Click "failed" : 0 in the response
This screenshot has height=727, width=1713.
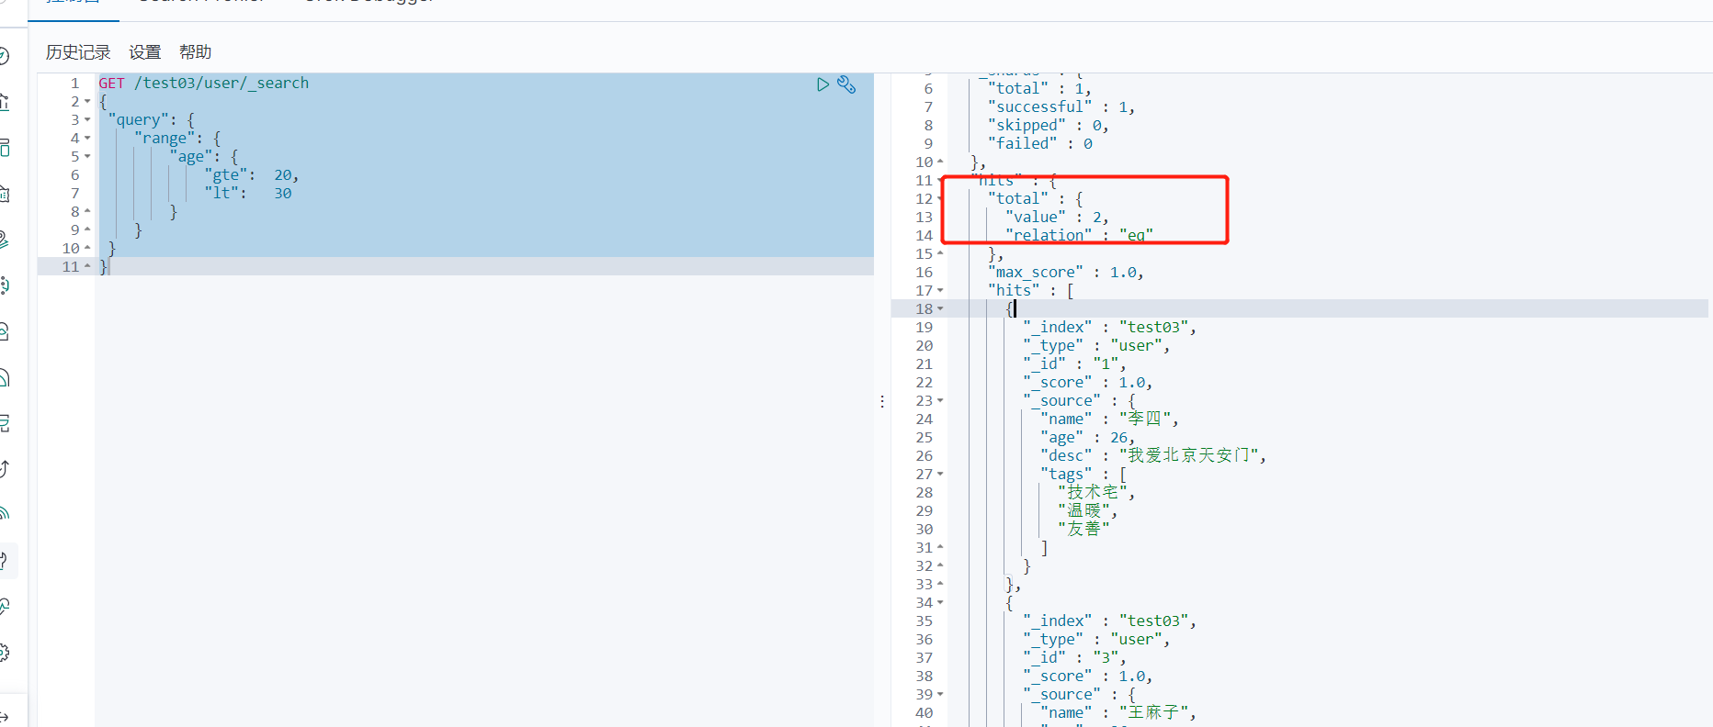tap(1040, 143)
